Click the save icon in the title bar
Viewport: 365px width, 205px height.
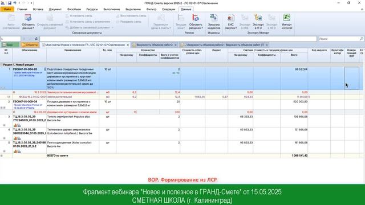pyautogui.click(x=10, y=3)
